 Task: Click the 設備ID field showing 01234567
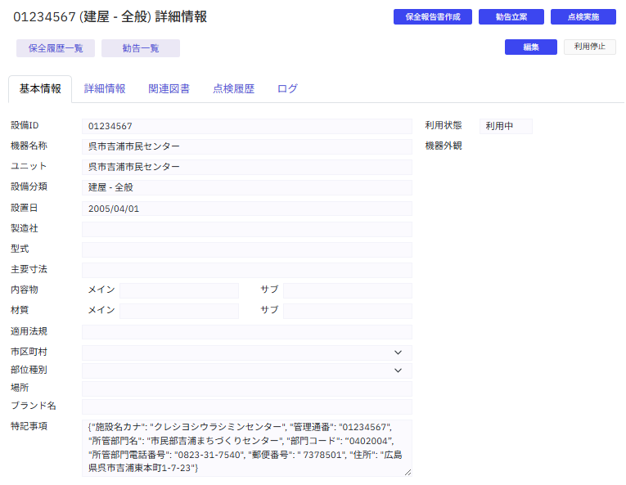click(x=247, y=126)
